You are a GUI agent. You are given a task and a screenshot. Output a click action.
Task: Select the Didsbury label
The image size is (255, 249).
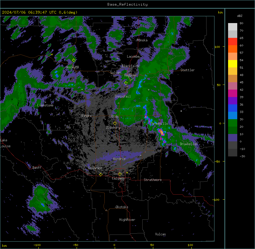click(113, 127)
